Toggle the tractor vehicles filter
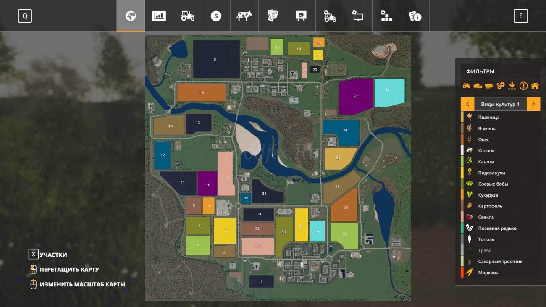The image size is (546, 307). pos(467,86)
